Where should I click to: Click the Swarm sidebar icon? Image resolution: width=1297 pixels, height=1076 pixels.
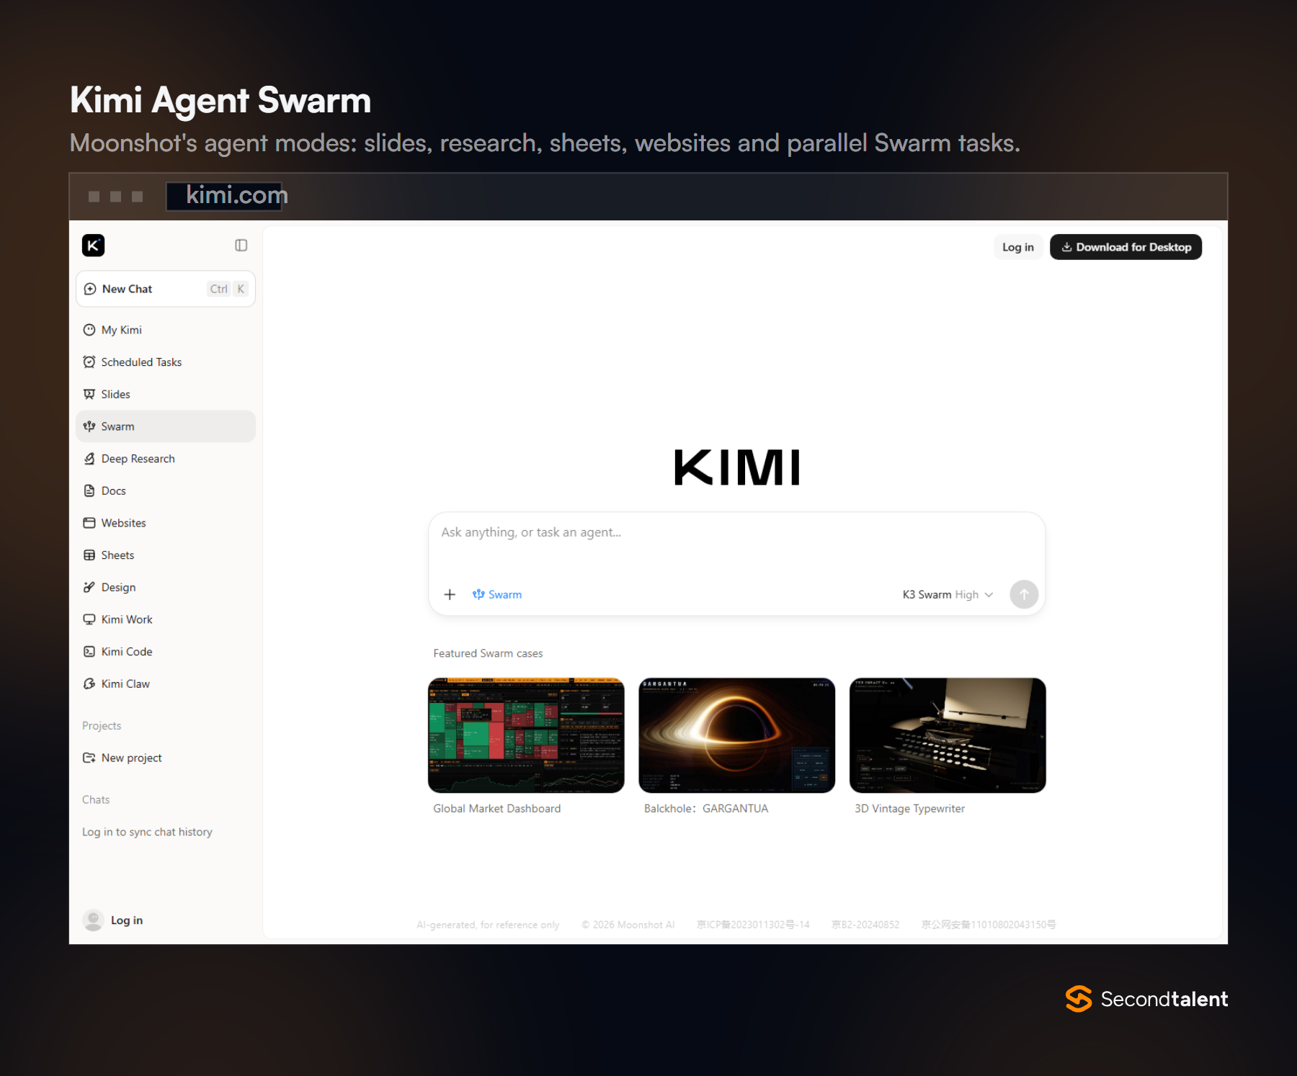tap(89, 426)
